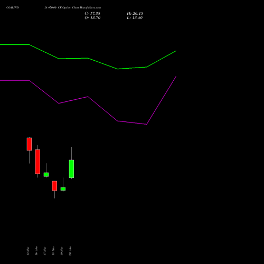Click the 13 Mar date axis label
The image size is (264, 264).
click(x=28, y=251)
